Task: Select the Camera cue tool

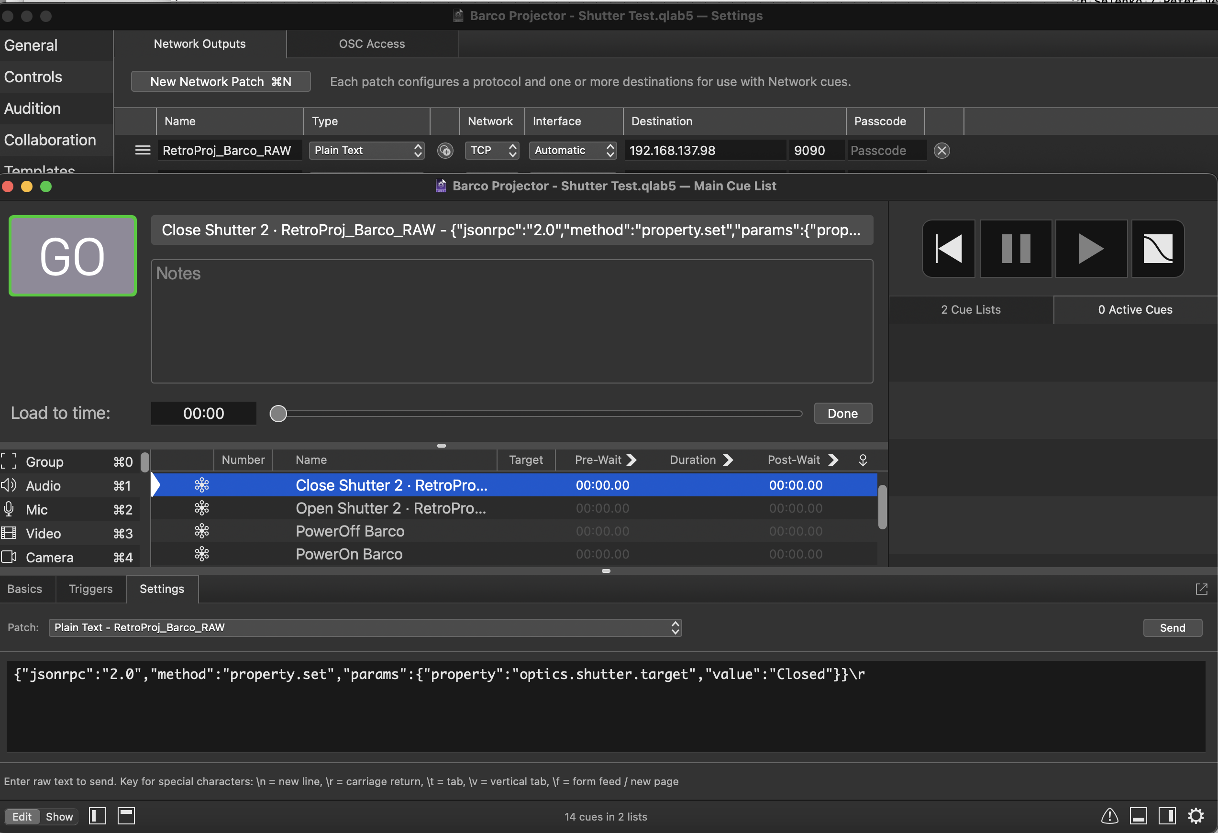Action: point(70,557)
